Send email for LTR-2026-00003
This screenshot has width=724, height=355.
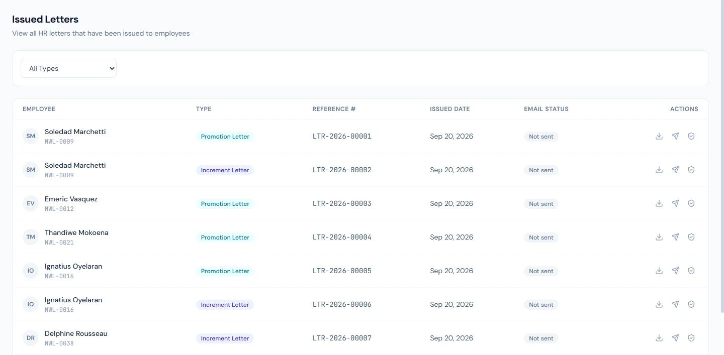pyautogui.click(x=675, y=203)
